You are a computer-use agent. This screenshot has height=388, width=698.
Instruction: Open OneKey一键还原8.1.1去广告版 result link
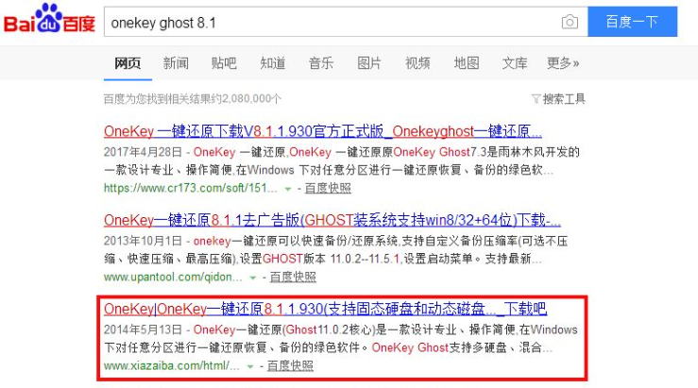(332, 220)
